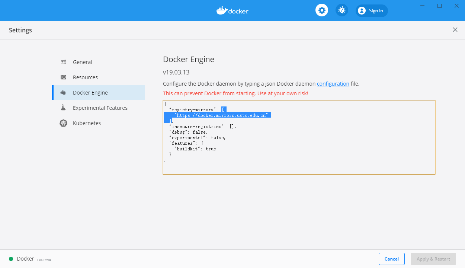Click the Apply & Restart button

click(433, 259)
